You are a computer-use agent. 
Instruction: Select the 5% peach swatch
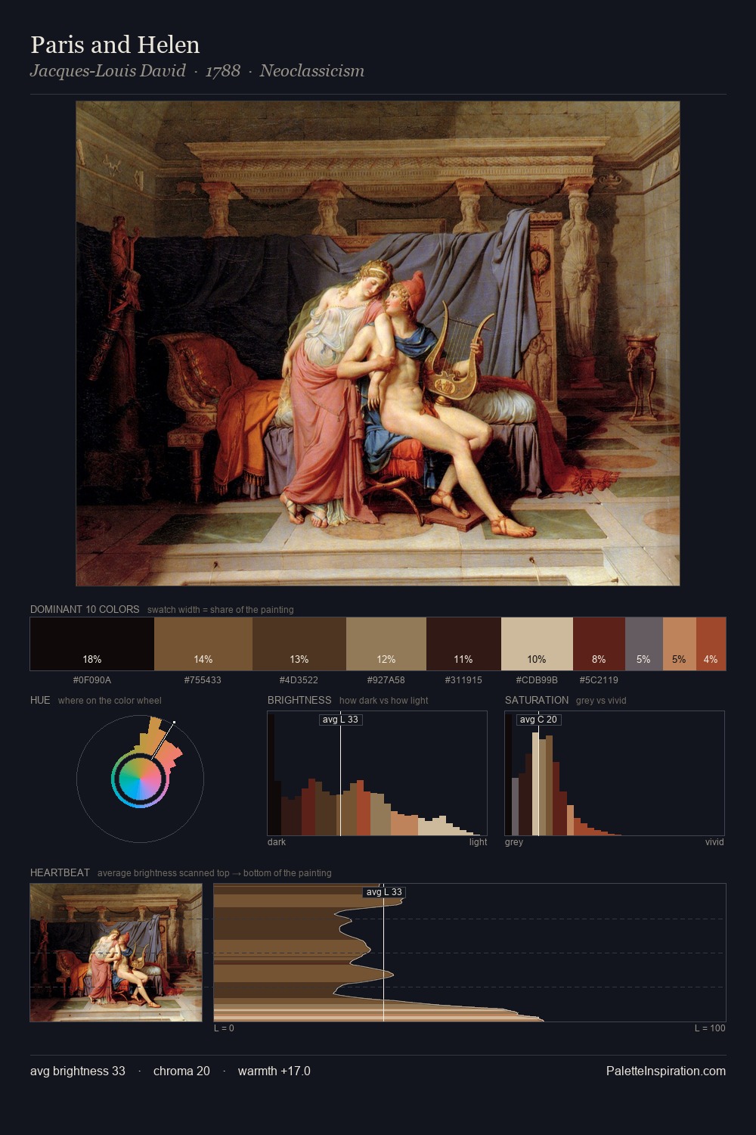point(679,644)
